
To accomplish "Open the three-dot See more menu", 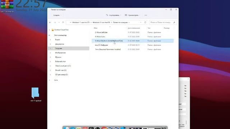I will point(146,15).
